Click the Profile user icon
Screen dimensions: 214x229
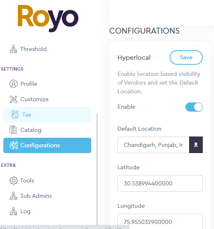(x=13, y=84)
